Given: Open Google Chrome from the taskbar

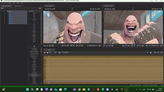Looking at the screenshot, I should point(79,89).
